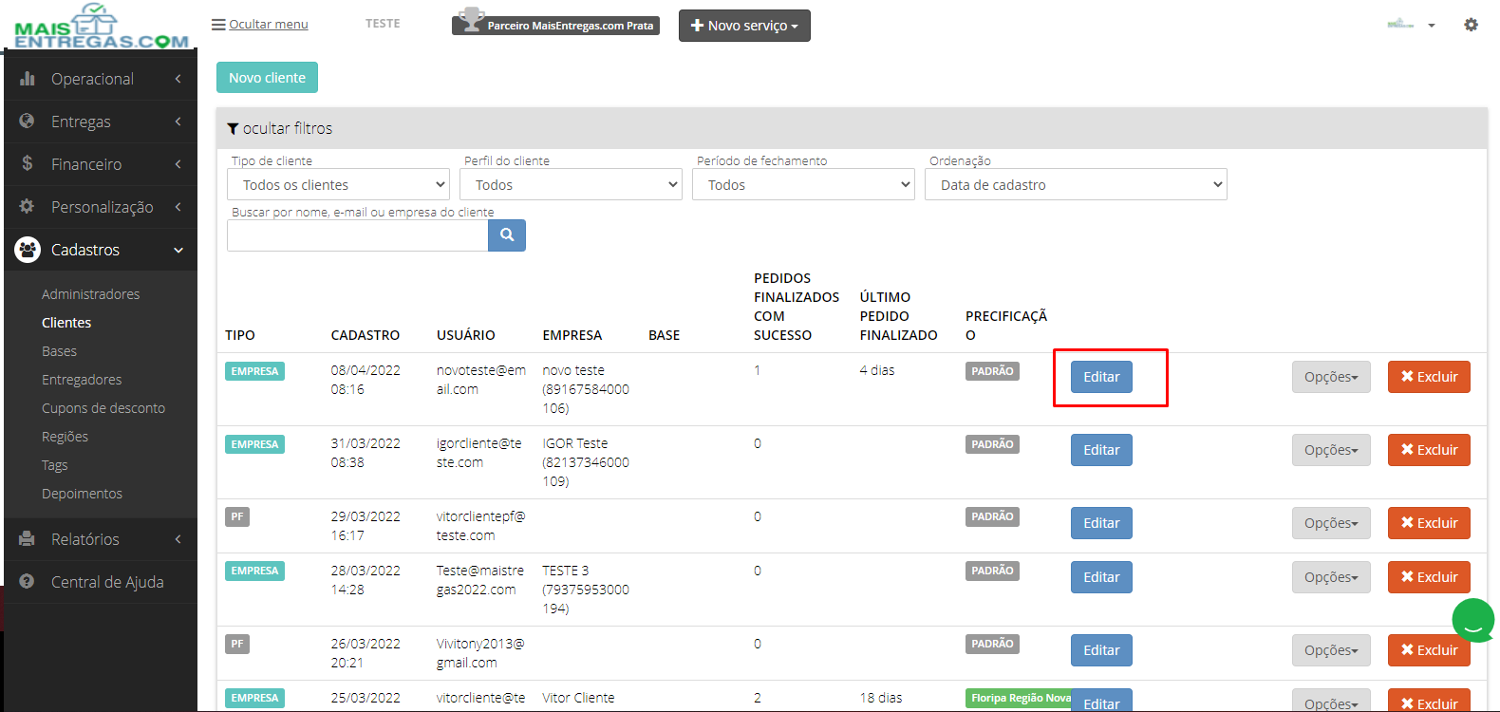Viewport: 1500px width, 712px height.
Task: Open the Ordenação dropdown
Action: point(1076,184)
